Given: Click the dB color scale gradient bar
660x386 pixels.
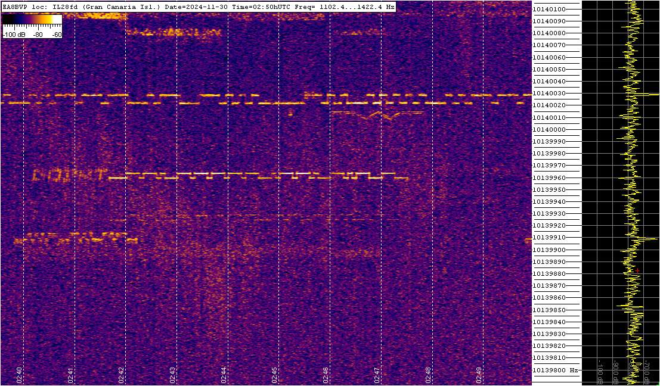Looking at the screenshot, I should pyautogui.click(x=32, y=19).
